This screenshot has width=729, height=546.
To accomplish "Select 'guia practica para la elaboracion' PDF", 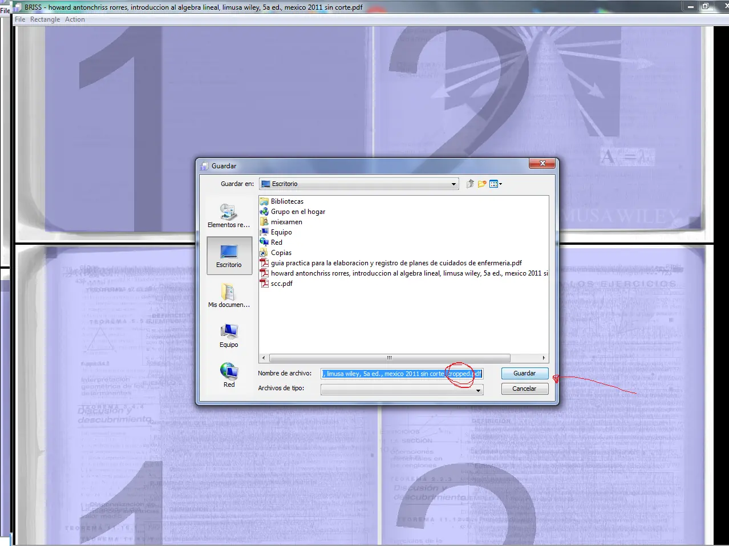I will tap(396, 263).
